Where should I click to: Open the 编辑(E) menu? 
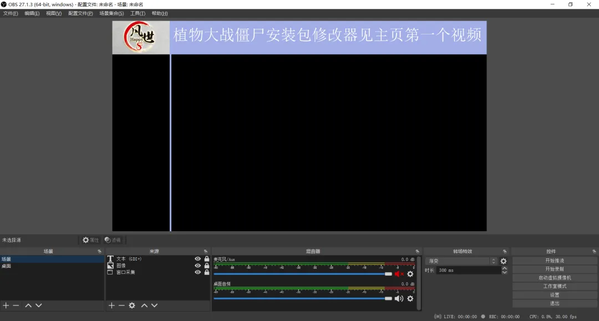[32, 13]
